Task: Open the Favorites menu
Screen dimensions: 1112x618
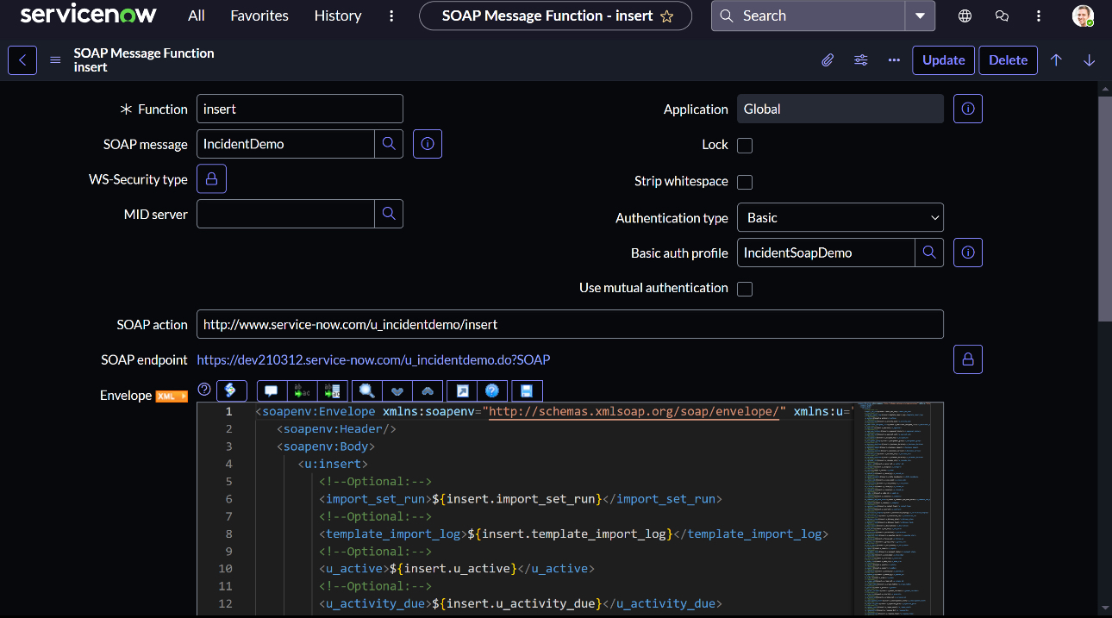Action: 259,16
